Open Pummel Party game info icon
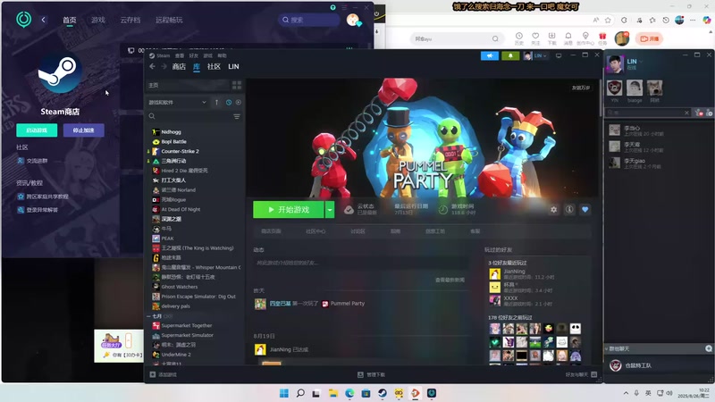The height and width of the screenshot is (402, 715). click(569, 210)
